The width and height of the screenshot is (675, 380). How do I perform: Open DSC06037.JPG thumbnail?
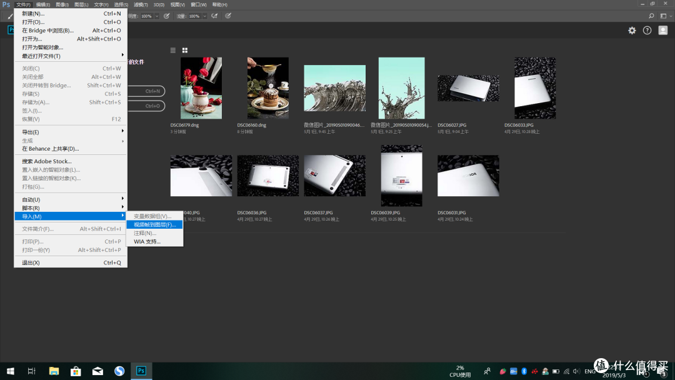pos(334,176)
